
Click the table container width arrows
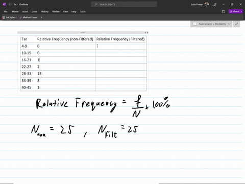point(146,33)
